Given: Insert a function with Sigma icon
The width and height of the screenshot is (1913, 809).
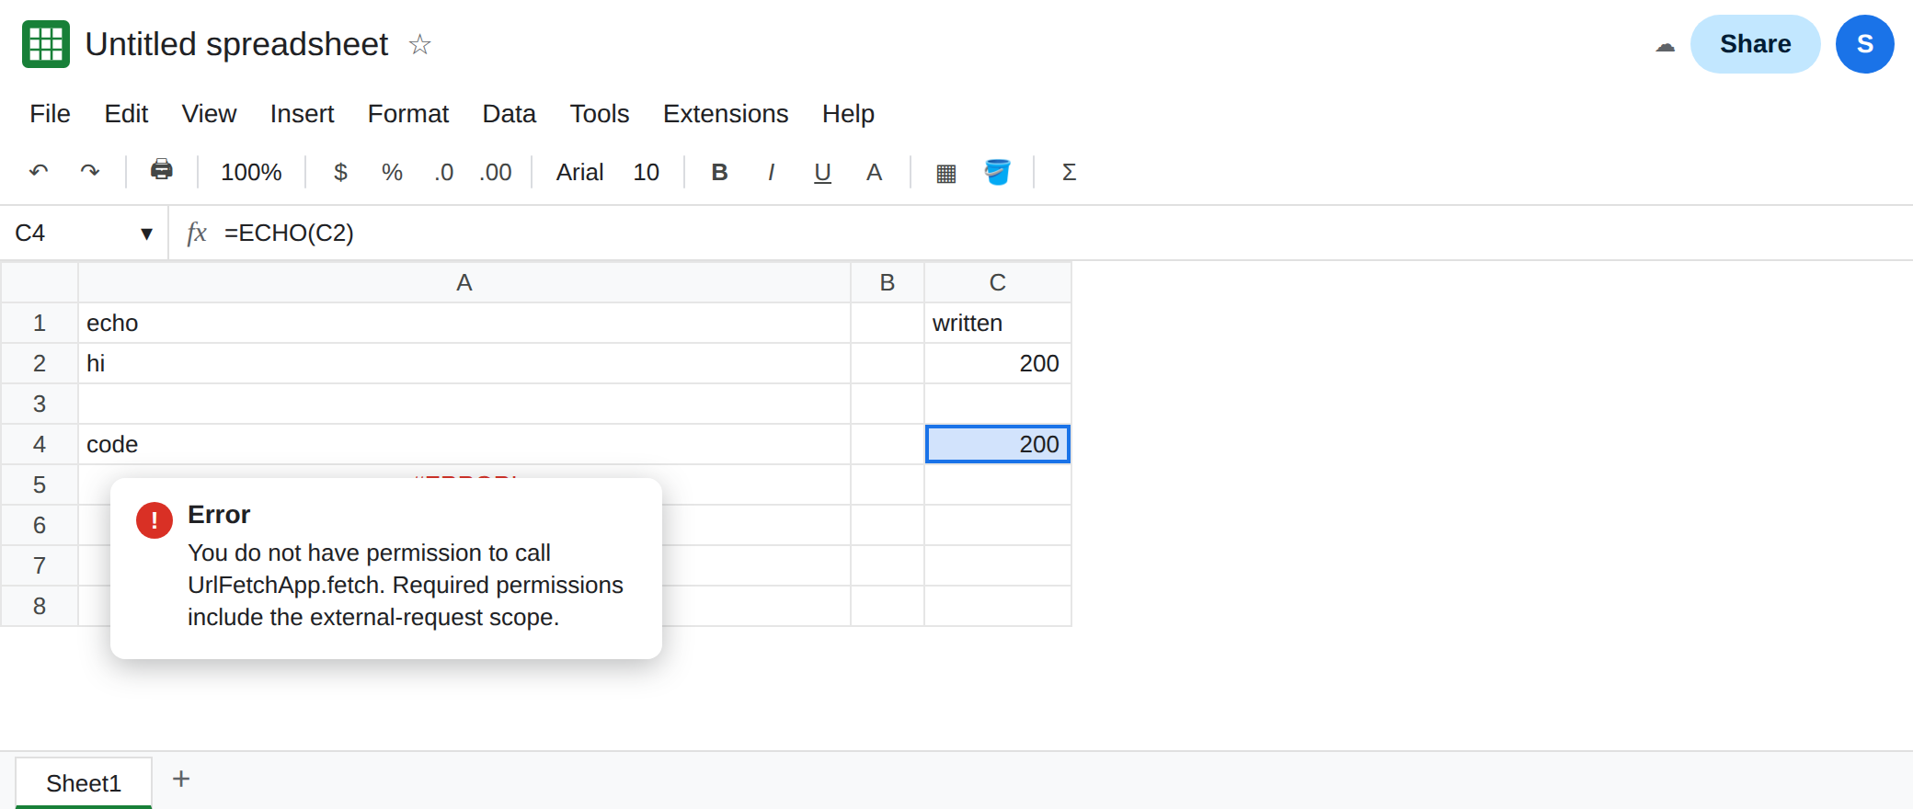Looking at the screenshot, I should (1069, 172).
